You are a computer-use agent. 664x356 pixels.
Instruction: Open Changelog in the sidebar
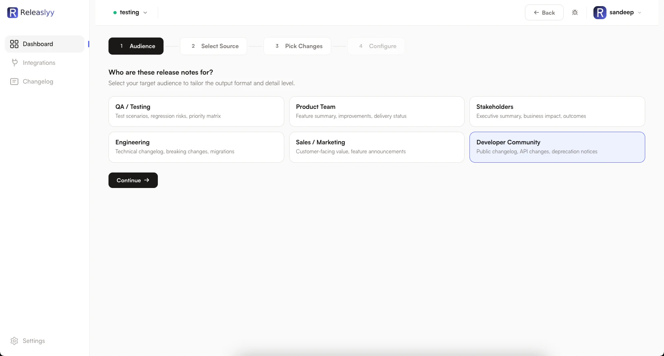point(44,82)
